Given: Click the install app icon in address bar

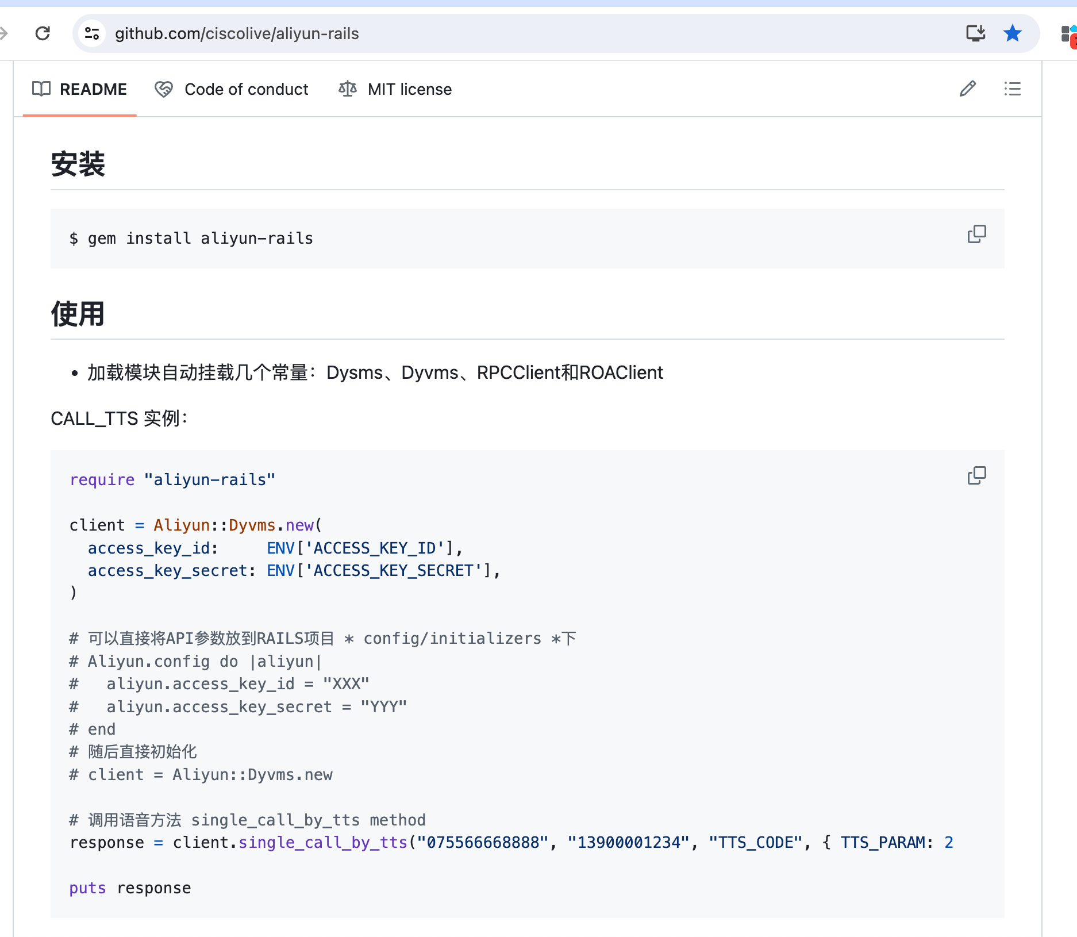Looking at the screenshot, I should click(x=975, y=33).
